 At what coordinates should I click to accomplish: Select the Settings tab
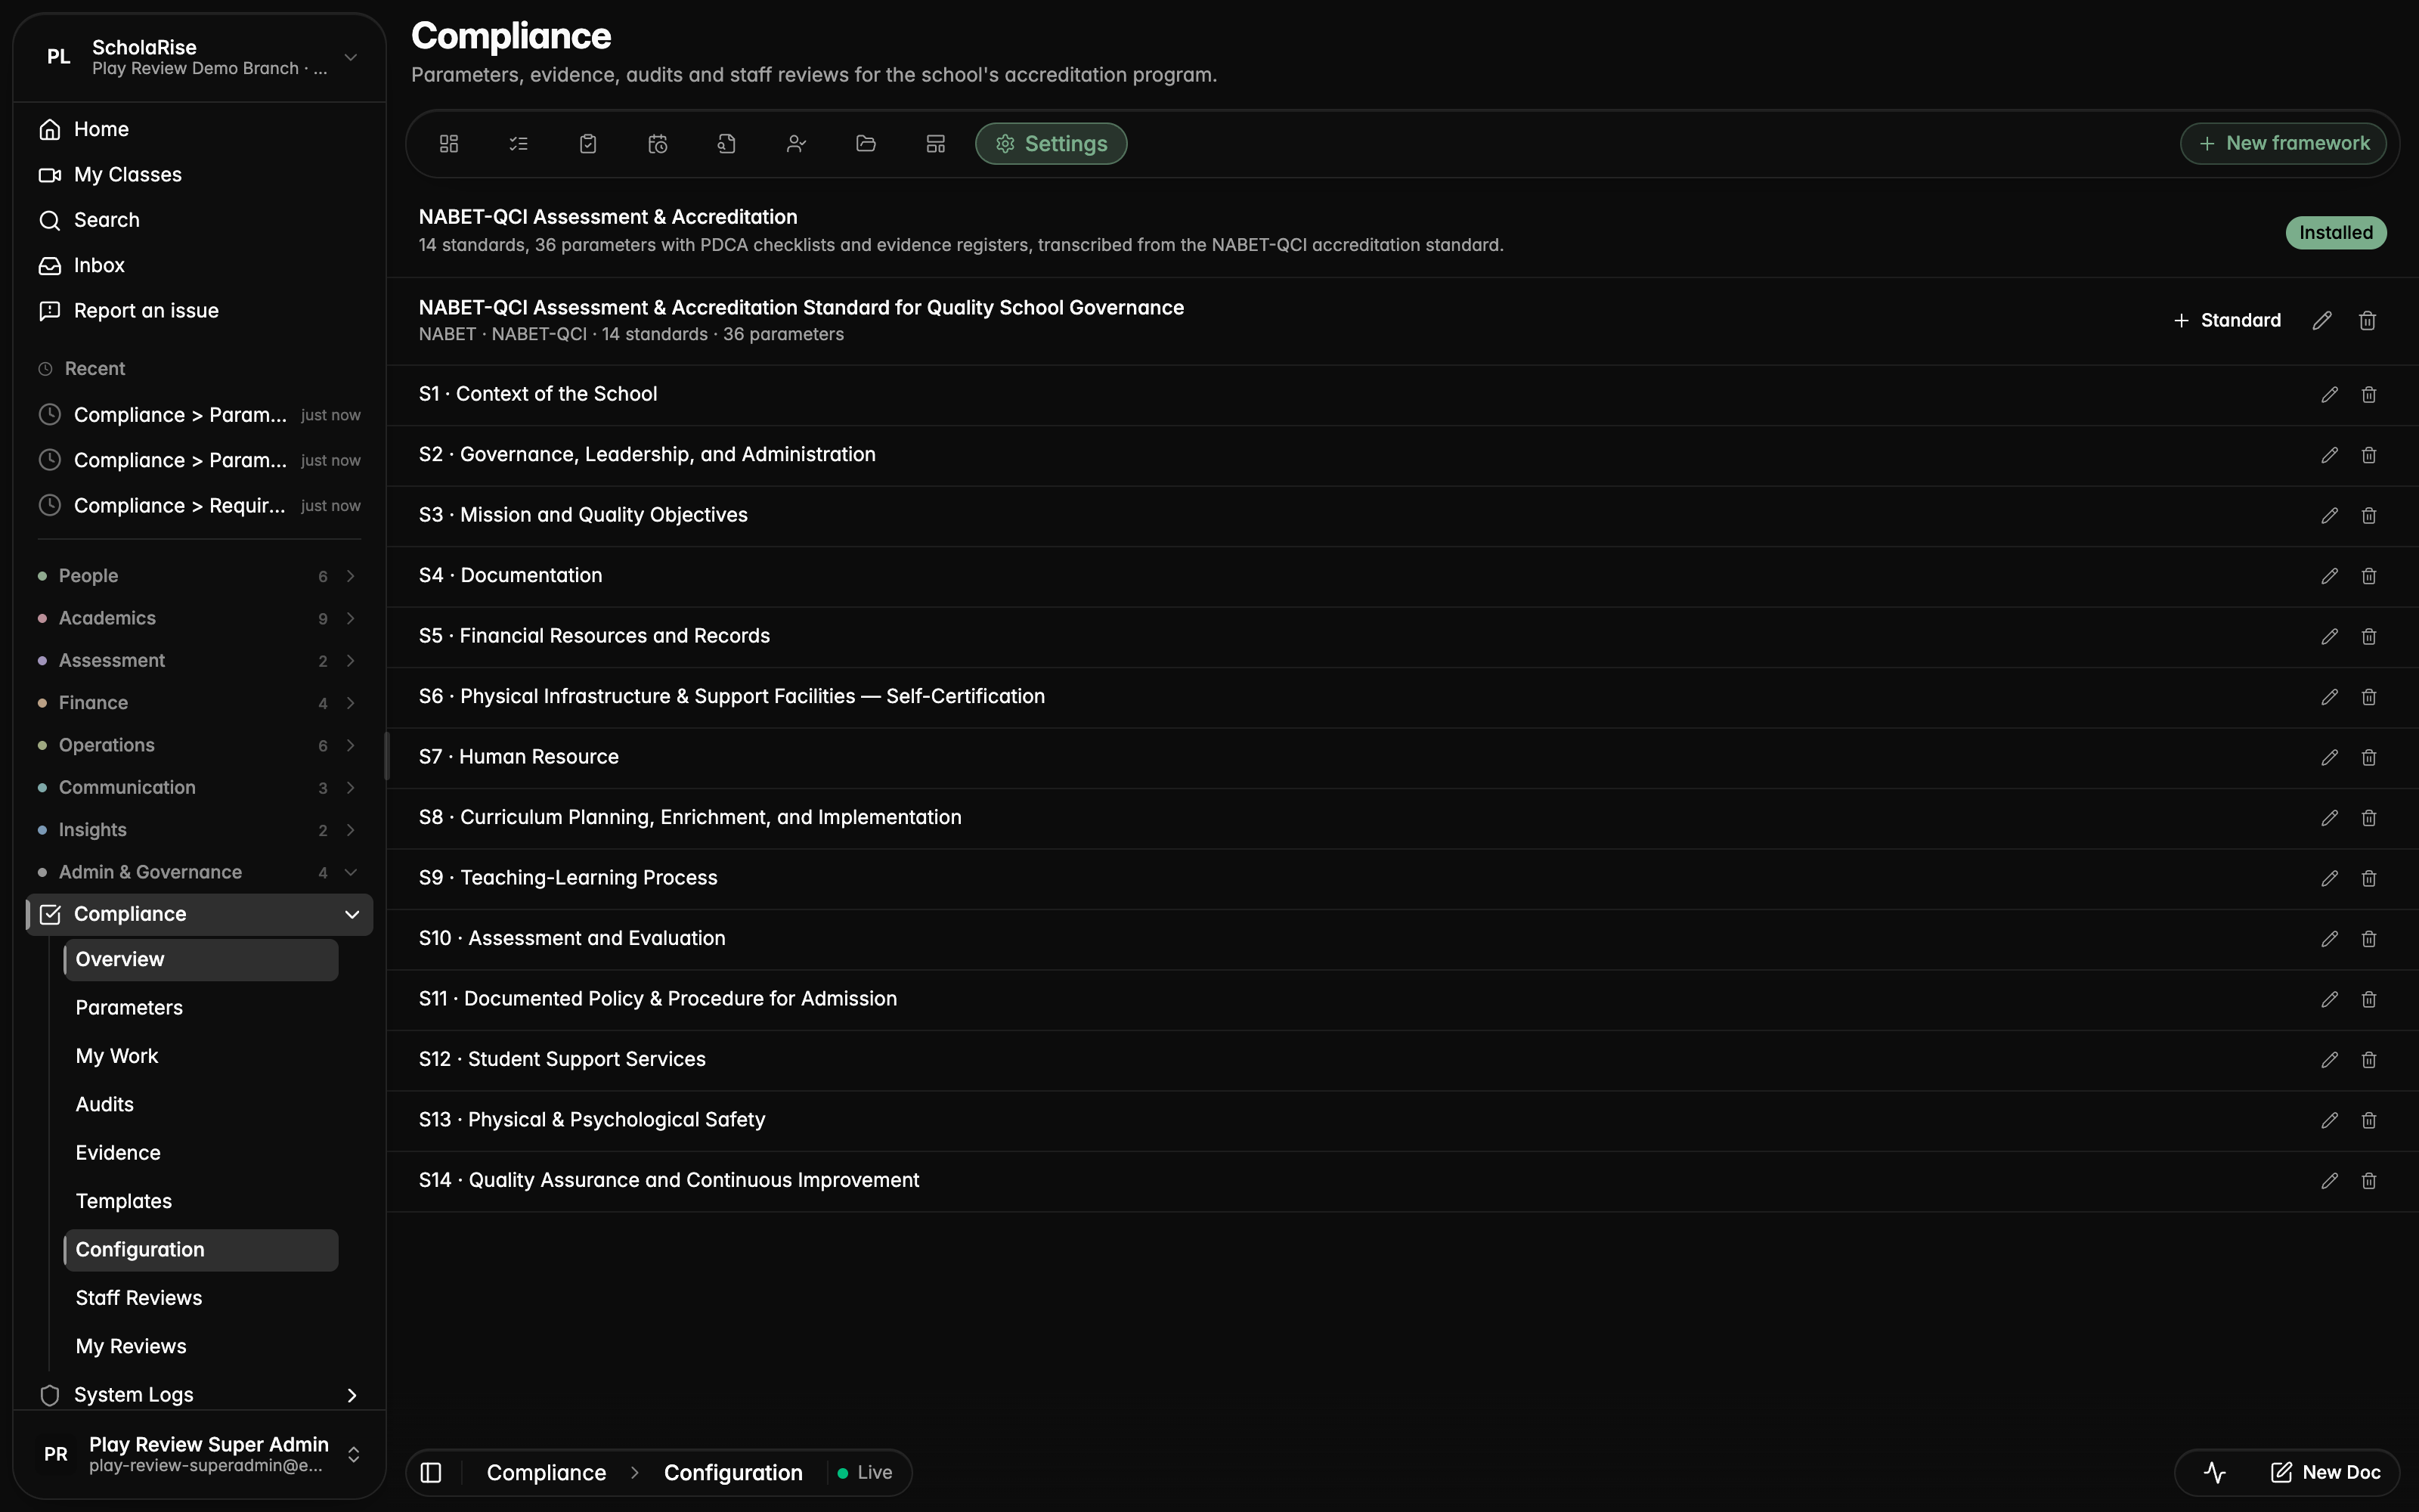[x=1051, y=144]
